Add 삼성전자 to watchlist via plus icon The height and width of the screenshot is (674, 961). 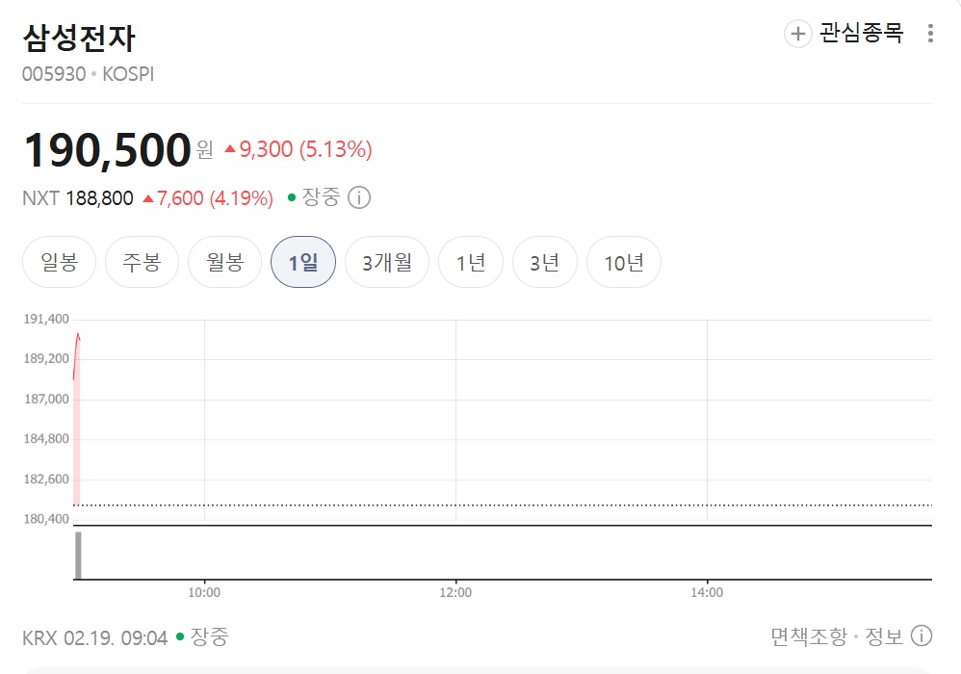tap(797, 34)
